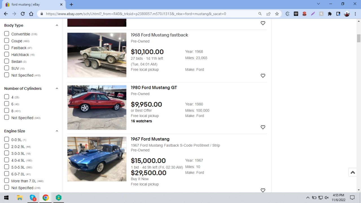Viewport: 361px width, 203px height.
Task: Check the Sedan body type filter
Action: (7, 61)
